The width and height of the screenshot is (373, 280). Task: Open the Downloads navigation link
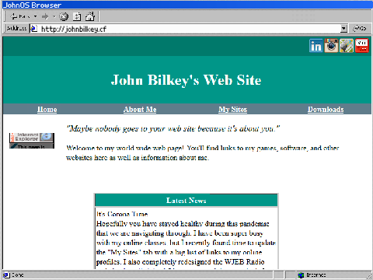pyautogui.click(x=326, y=110)
